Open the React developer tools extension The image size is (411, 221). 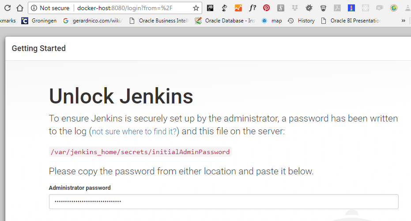click(x=365, y=8)
